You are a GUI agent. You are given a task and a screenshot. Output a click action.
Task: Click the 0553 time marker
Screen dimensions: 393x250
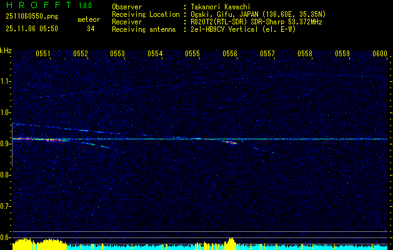[x=118, y=54]
